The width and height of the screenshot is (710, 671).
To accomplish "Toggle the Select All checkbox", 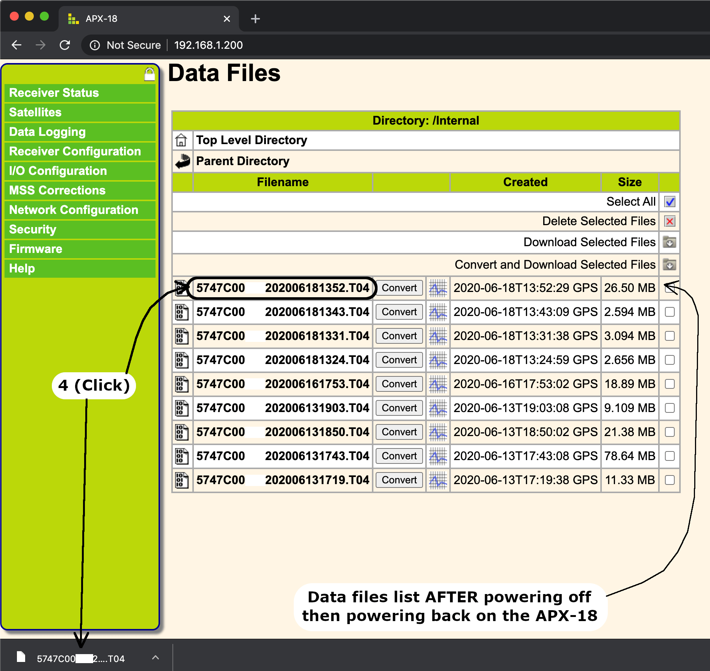I will pyautogui.click(x=670, y=202).
